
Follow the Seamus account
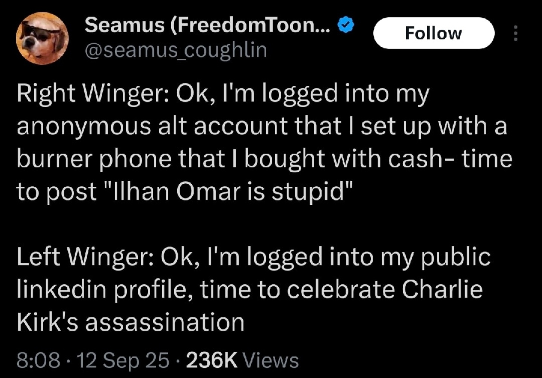point(434,33)
